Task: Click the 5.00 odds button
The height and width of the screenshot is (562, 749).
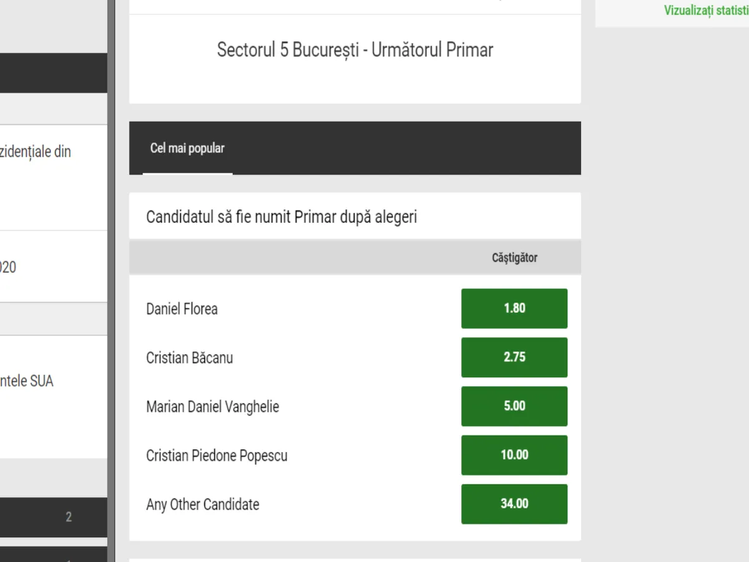Action: tap(514, 406)
